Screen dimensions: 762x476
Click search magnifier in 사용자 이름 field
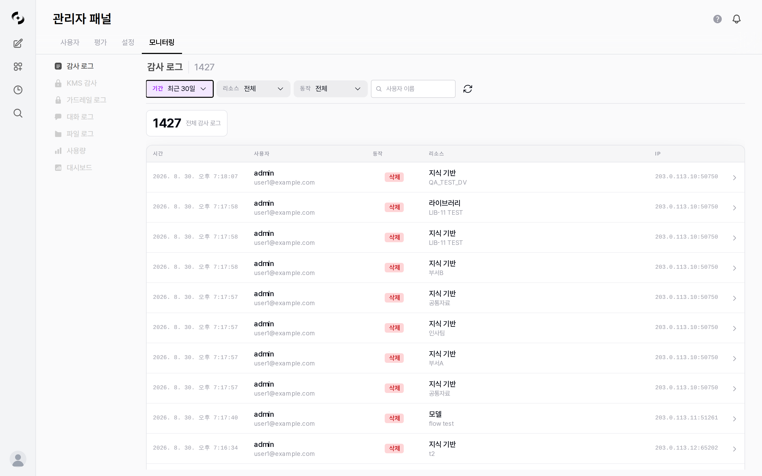(379, 89)
